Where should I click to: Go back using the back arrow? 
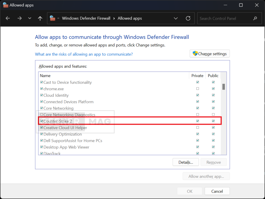(x=8, y=18)
